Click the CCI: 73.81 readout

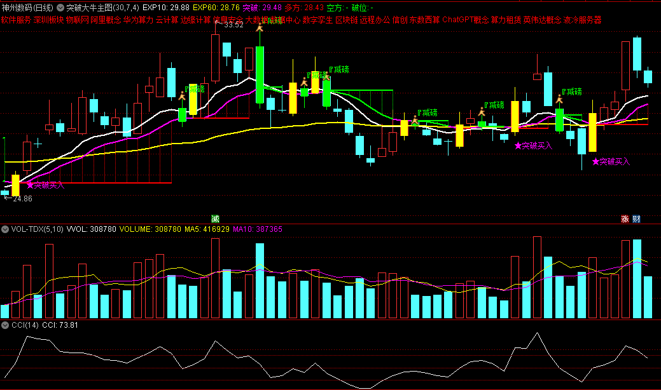coord(60,325)
